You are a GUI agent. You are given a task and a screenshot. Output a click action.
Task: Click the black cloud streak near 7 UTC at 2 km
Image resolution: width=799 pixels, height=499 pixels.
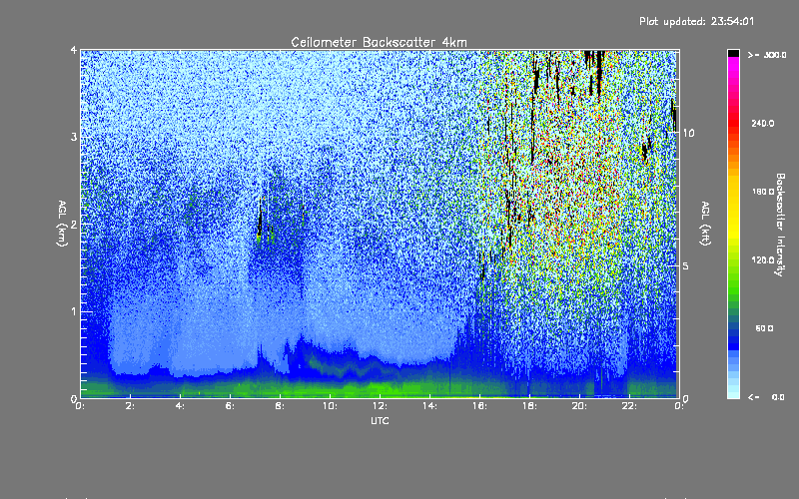[x=260, y=220]
